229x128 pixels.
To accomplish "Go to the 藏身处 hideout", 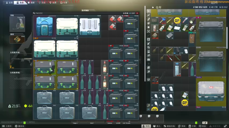I will [x=19, y=126].
